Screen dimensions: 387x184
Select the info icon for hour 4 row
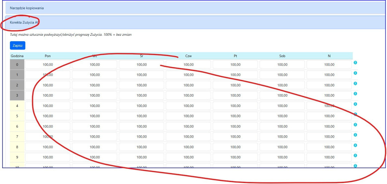point(355,104)
